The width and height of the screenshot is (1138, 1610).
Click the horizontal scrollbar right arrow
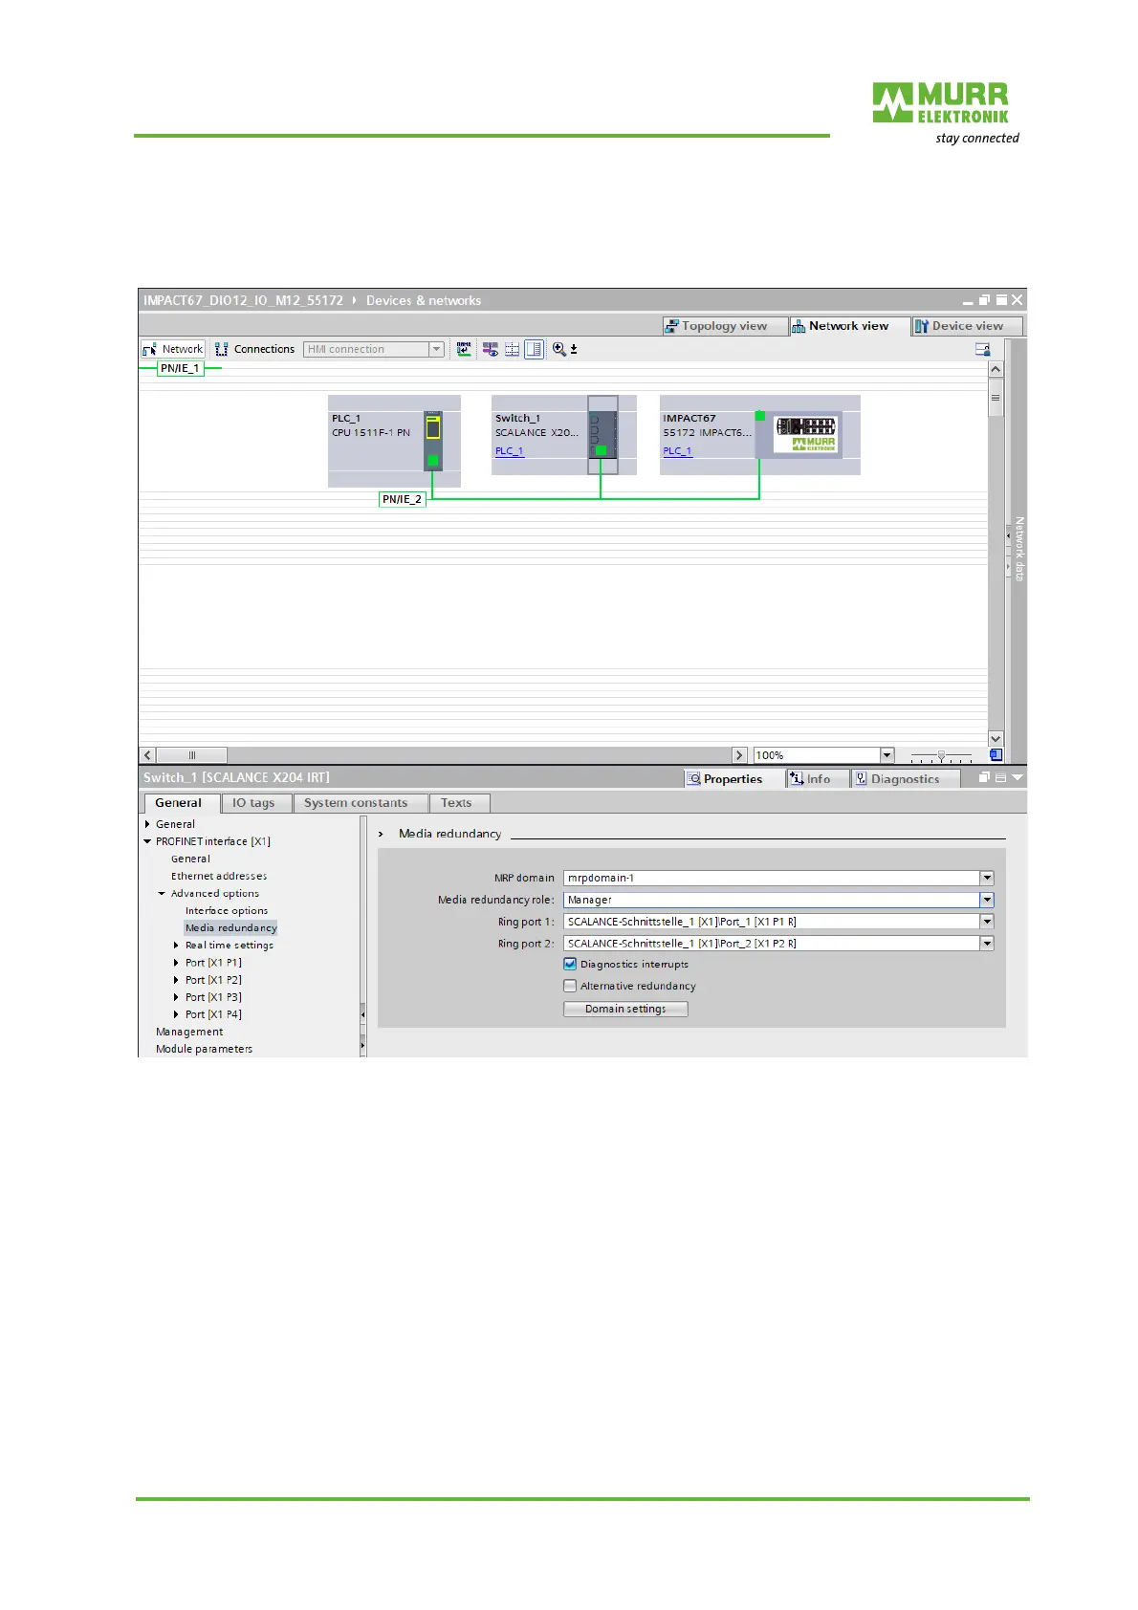(x=739, y=755)
